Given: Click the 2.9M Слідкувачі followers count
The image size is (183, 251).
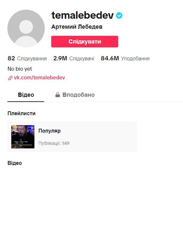Looking at the screenshot, I should click(x=74, y=59).
